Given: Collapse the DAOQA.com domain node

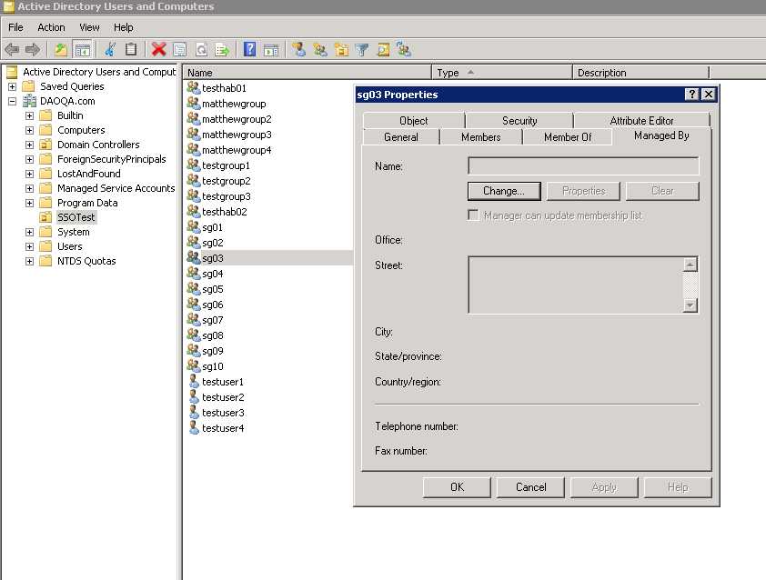Looking at the screenshot, I should [13, 101].
